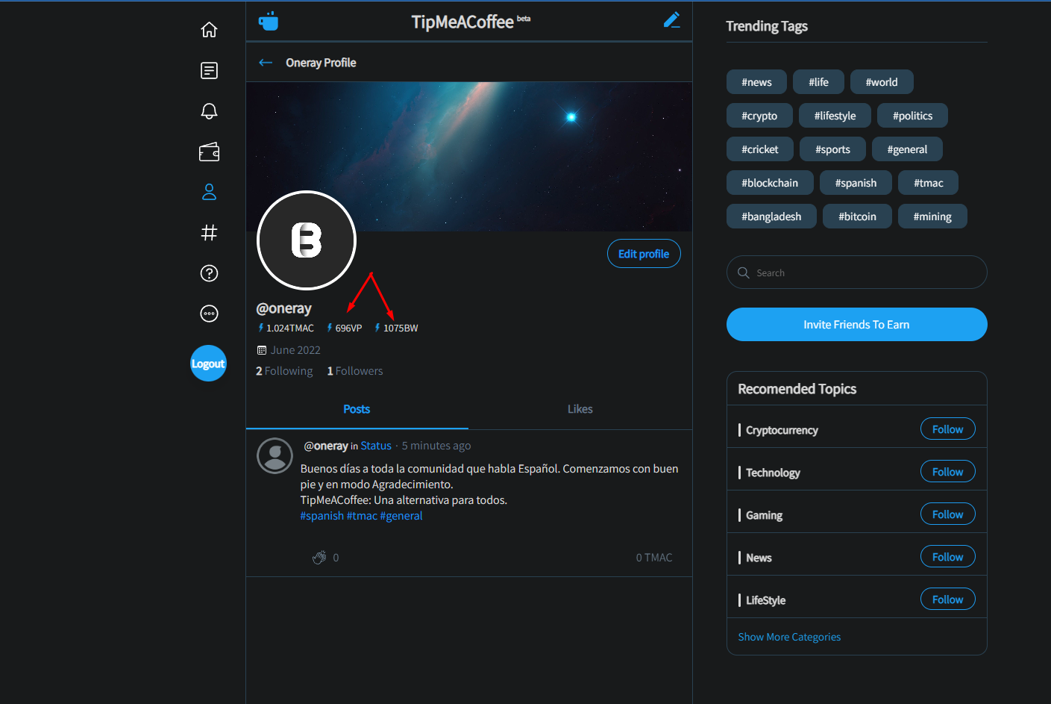The image size is (1051, 704).
Task: Click the TipMeACoffee cup logo
Action: [268, 21]
